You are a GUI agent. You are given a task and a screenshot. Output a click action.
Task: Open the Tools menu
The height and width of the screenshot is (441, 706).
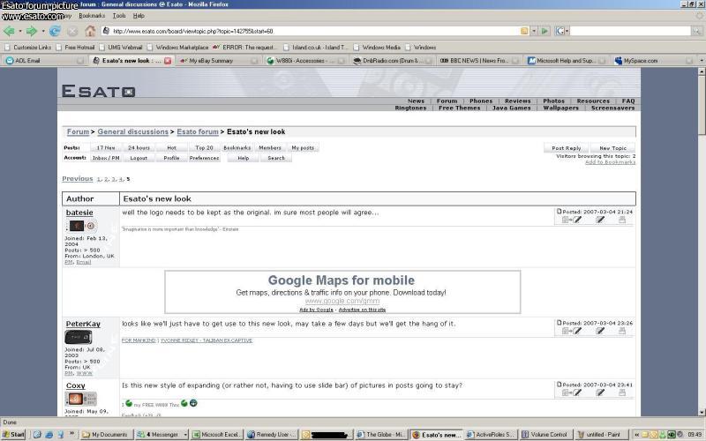pos(119,16)
